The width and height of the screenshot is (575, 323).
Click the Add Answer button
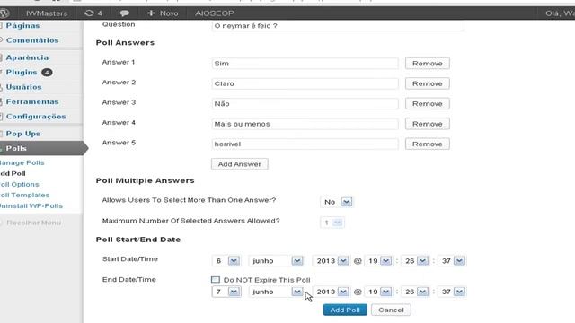[x=240, y=164]
